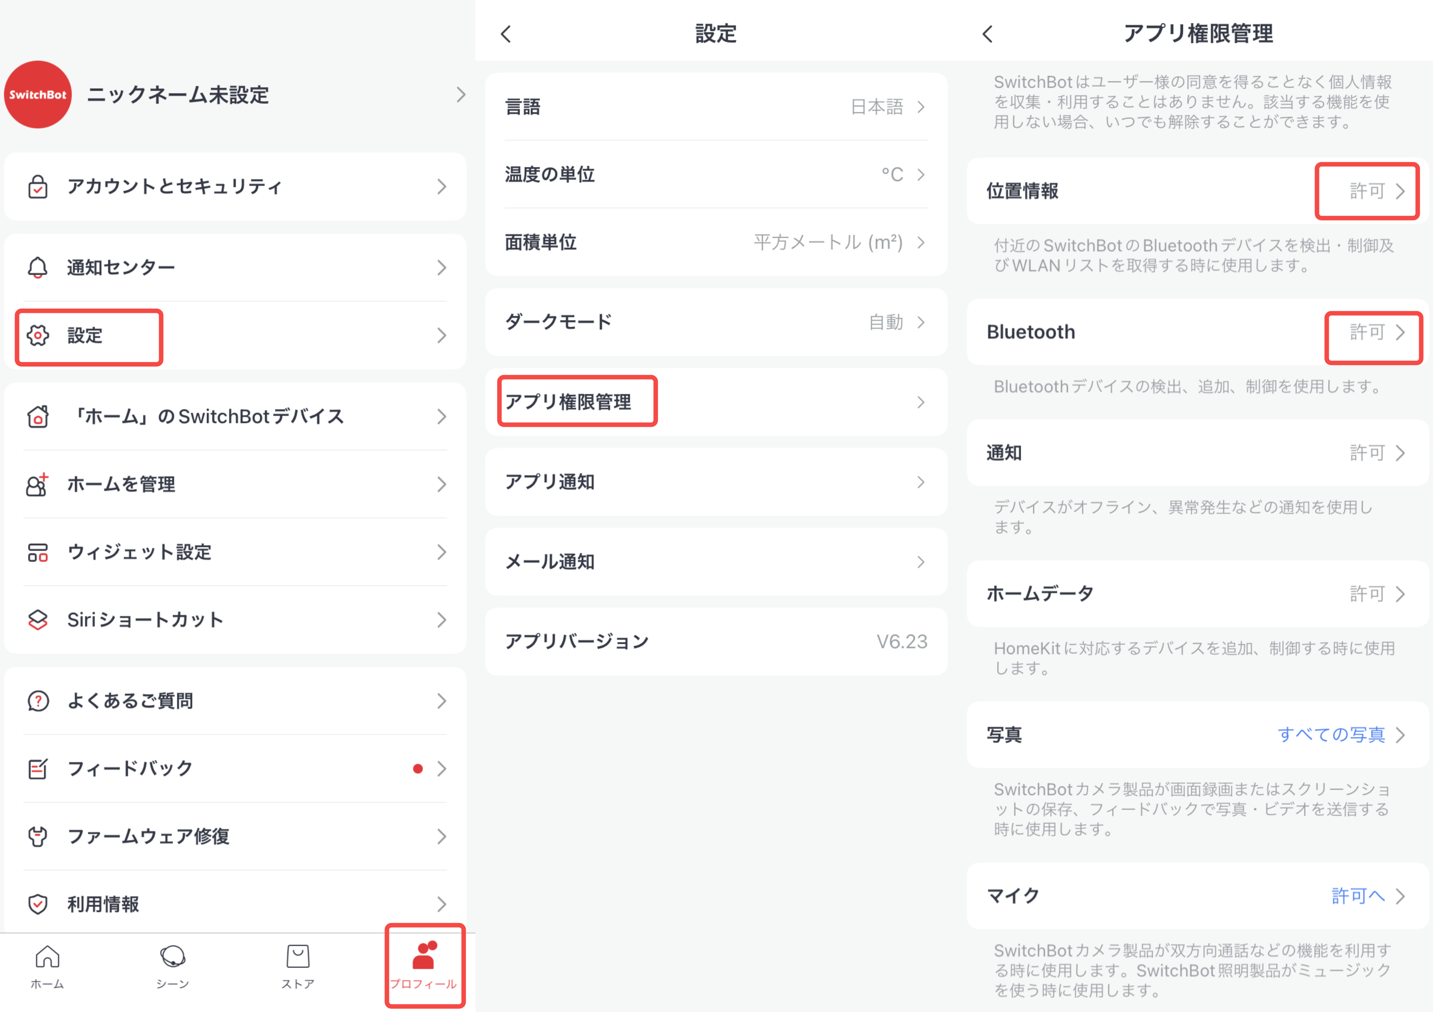Tap the Bluetooth permission label
1433x1012 pixels.
coord(1031,332)
